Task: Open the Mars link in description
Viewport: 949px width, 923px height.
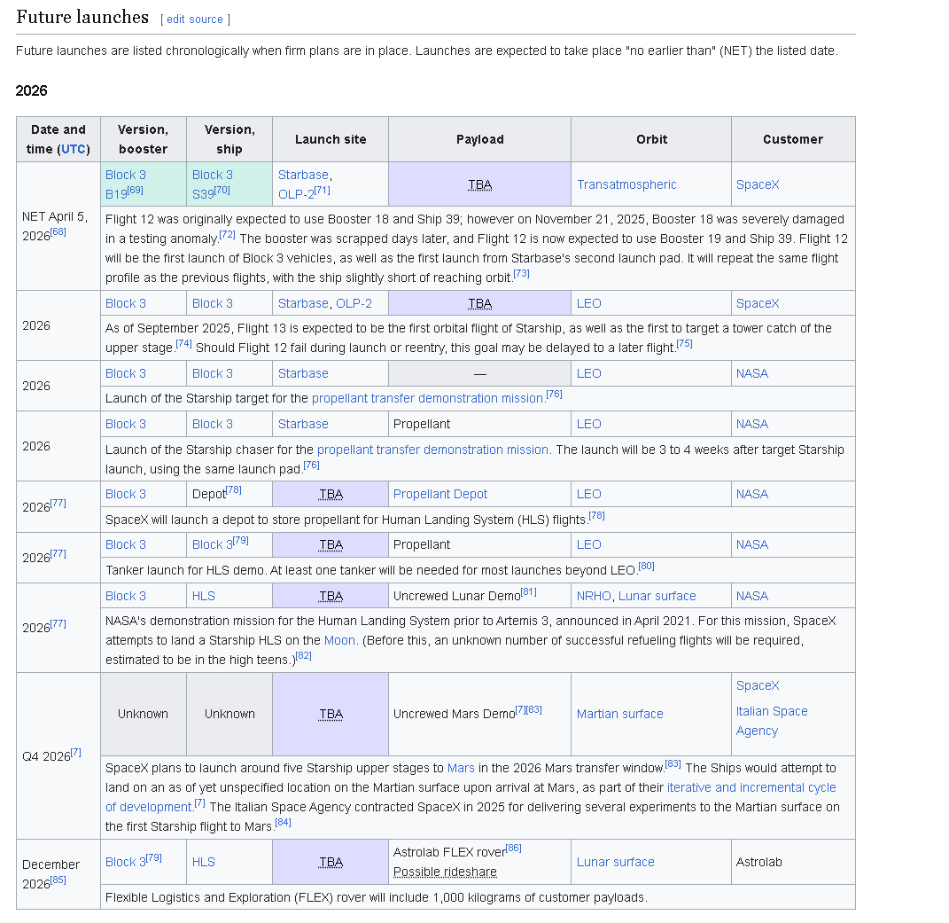Action: [461, 769]
